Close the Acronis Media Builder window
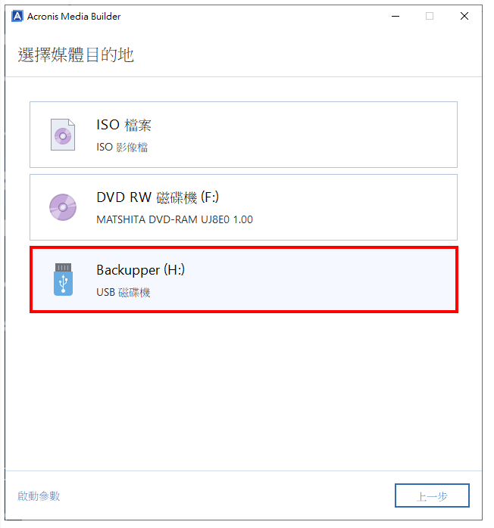494x528 pixels. pos(464,16)
